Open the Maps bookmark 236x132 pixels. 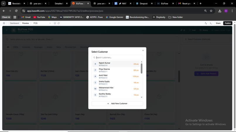click(52, 17)
